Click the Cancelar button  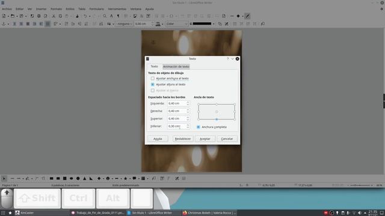pyautogui.click(x=227, y=139)
